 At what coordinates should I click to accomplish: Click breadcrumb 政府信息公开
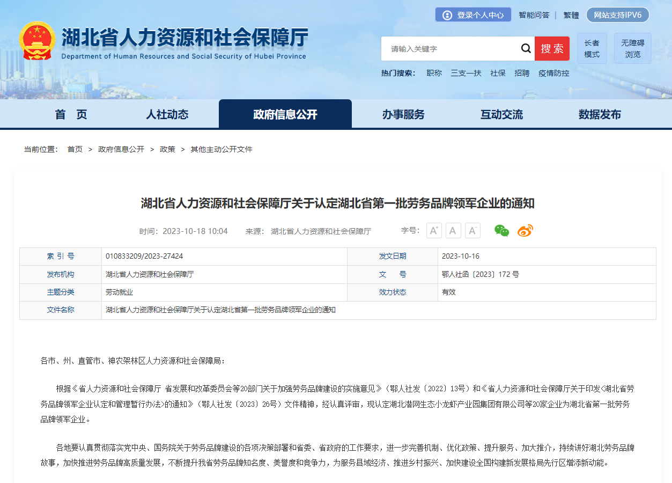121,149
